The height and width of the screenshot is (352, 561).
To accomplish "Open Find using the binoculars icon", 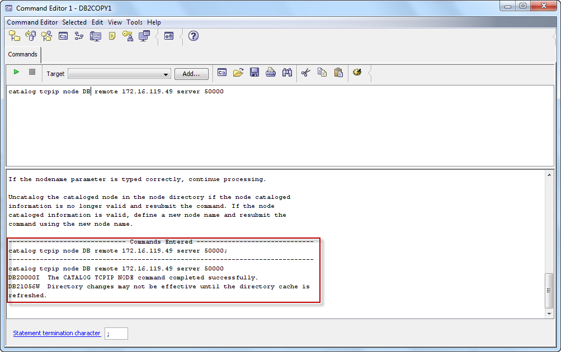I will [x=287, y=73].
